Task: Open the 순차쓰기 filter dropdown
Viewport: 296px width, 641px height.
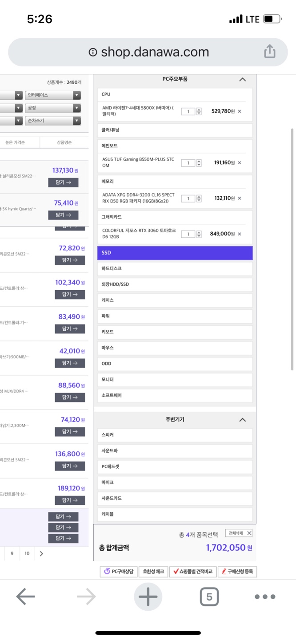Action: 53,121
